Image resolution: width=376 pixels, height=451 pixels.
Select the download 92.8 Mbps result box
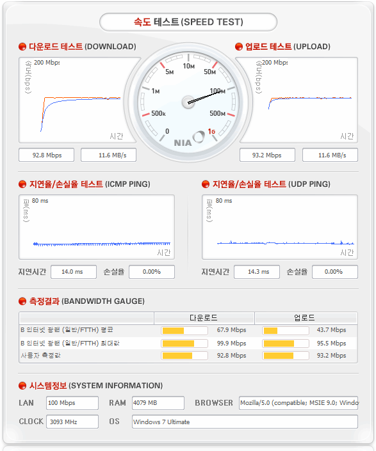pos(46,155)
